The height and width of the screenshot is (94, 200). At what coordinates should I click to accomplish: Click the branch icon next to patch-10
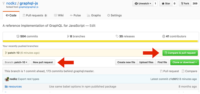click(x=6, y=53)
